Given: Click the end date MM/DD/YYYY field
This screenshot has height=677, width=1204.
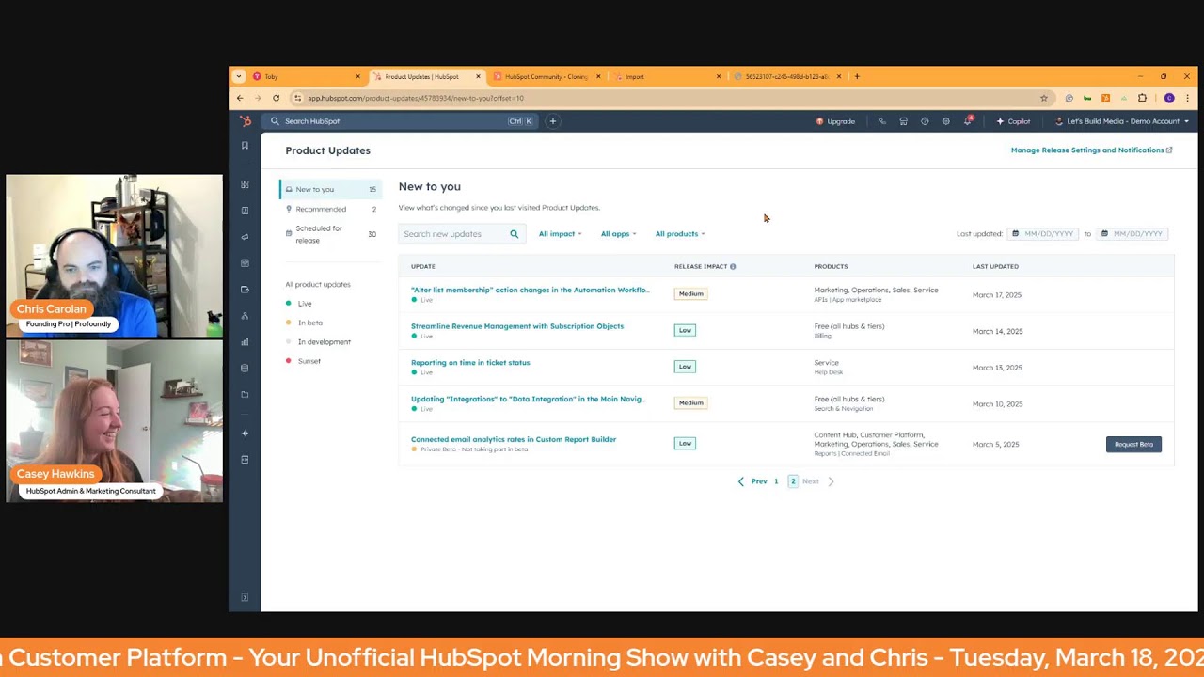Looking at the screenshot, I should pos(1132,234).
